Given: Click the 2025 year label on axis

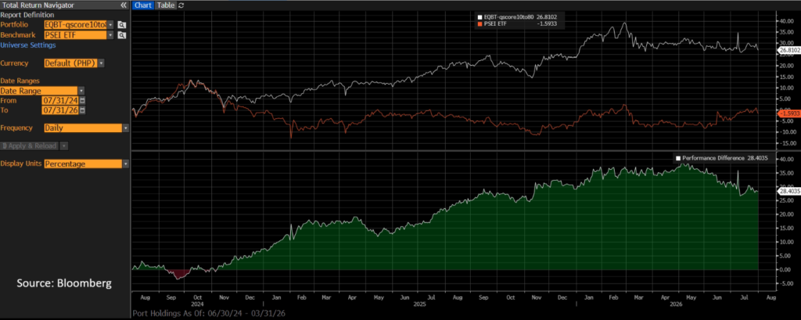Looking at the screenshot, I should click(420, 304).
